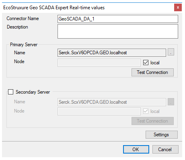Close the Real-time values window
The image size is (185, 160).
(178, 8)
